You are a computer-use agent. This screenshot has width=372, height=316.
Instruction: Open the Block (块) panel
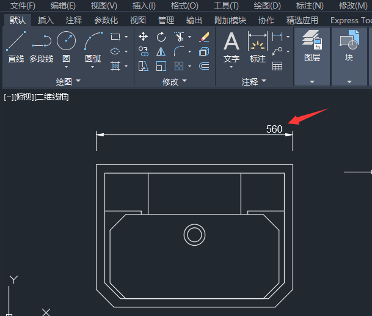[x=349, y=46]
